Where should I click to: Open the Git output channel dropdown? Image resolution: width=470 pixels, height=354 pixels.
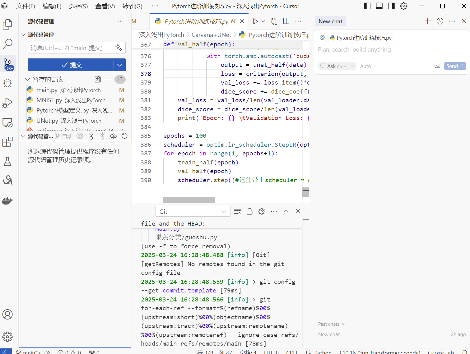[x=193, y=211]
